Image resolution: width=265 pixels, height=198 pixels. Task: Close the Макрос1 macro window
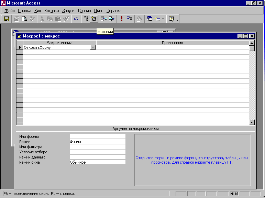(x=252, y=36)
